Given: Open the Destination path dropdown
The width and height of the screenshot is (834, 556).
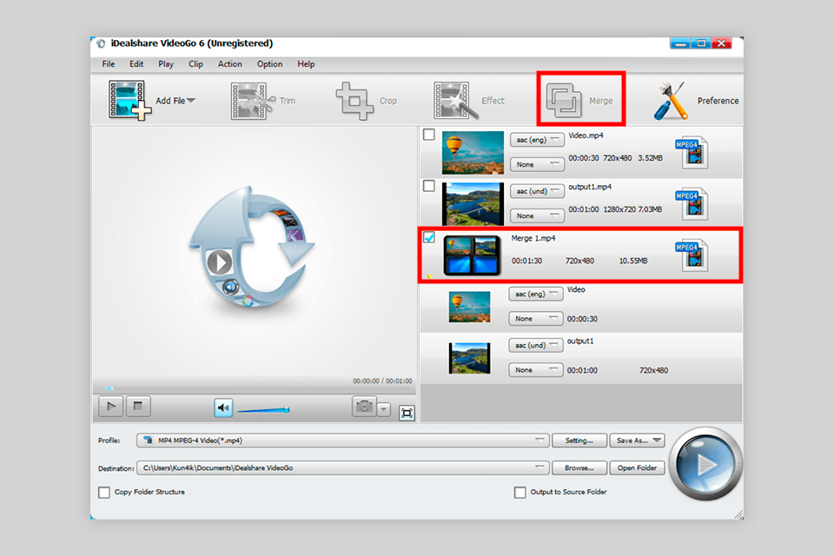Looking at the screenshot, I should (539, 467).
